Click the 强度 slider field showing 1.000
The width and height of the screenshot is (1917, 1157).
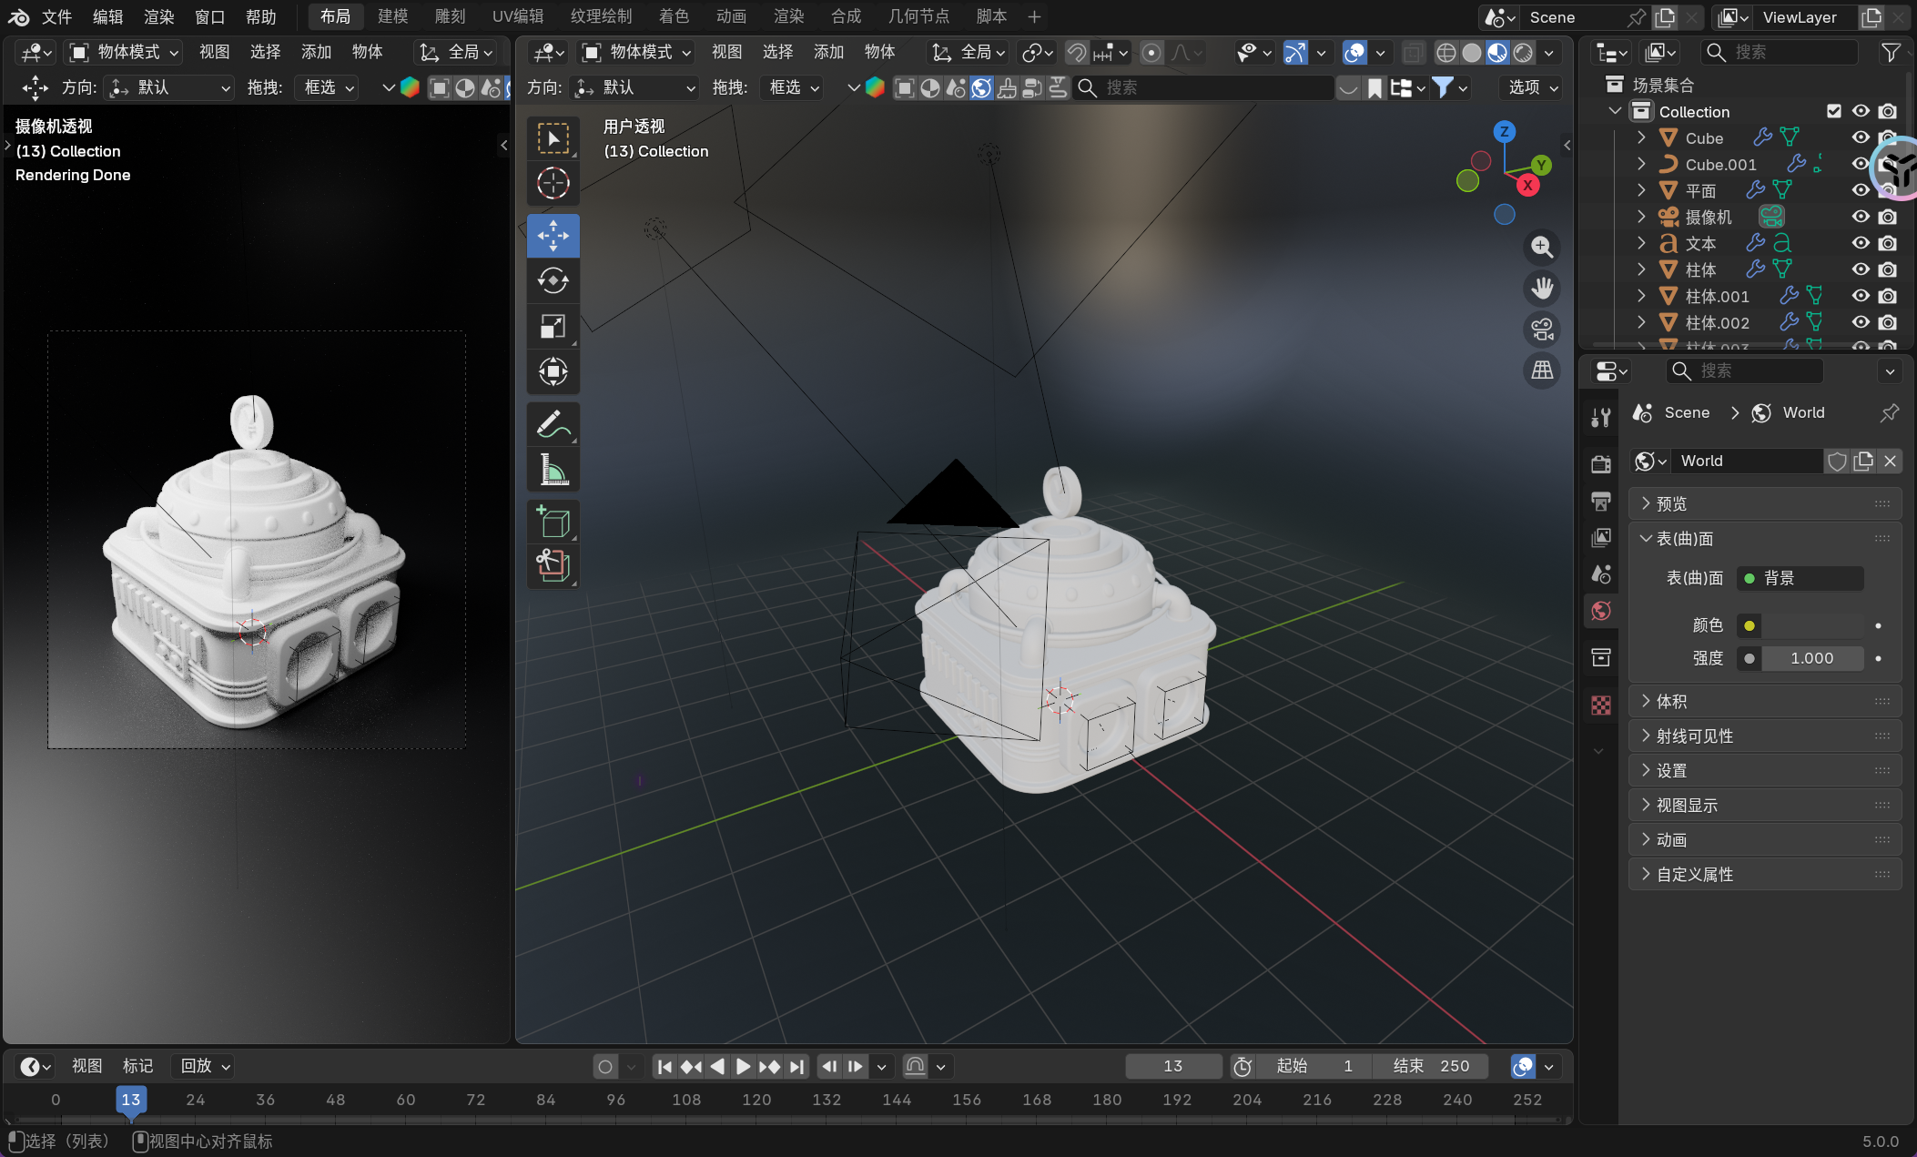point(1811,658)
